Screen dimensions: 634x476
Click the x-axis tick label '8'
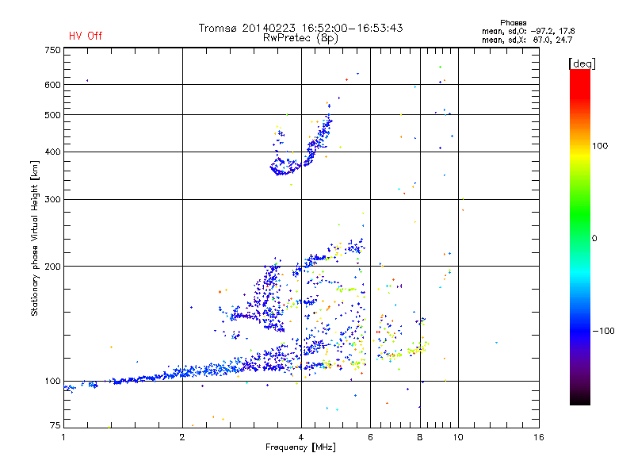tap(420, 437)
